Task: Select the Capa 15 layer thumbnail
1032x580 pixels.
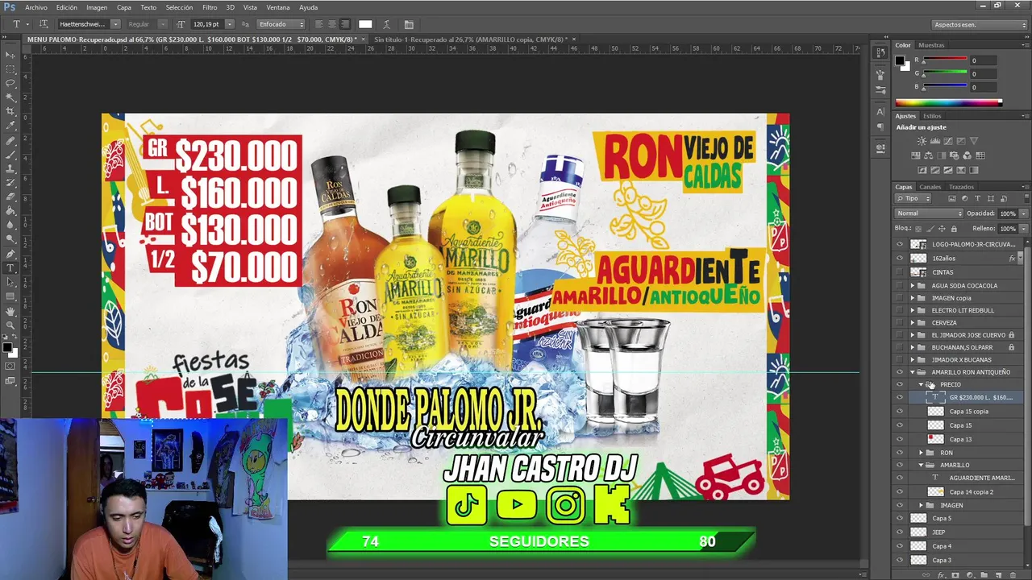Action: tap(935, 425)
